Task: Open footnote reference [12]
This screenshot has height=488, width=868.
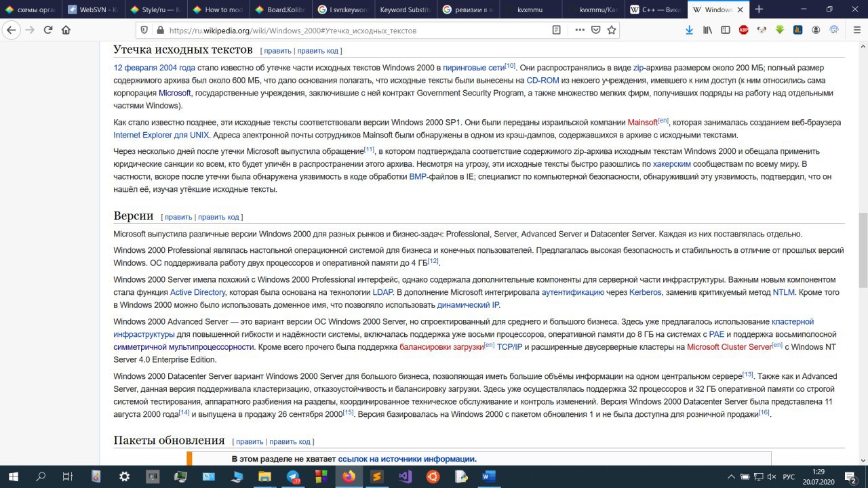Action: click(x=433, y=261)
